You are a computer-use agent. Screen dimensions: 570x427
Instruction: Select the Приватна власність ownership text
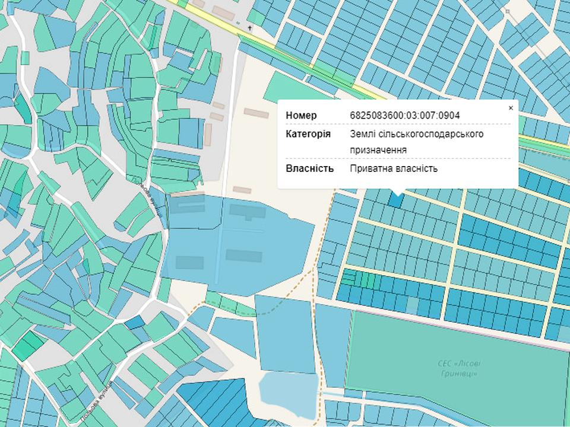coord(394,168)
